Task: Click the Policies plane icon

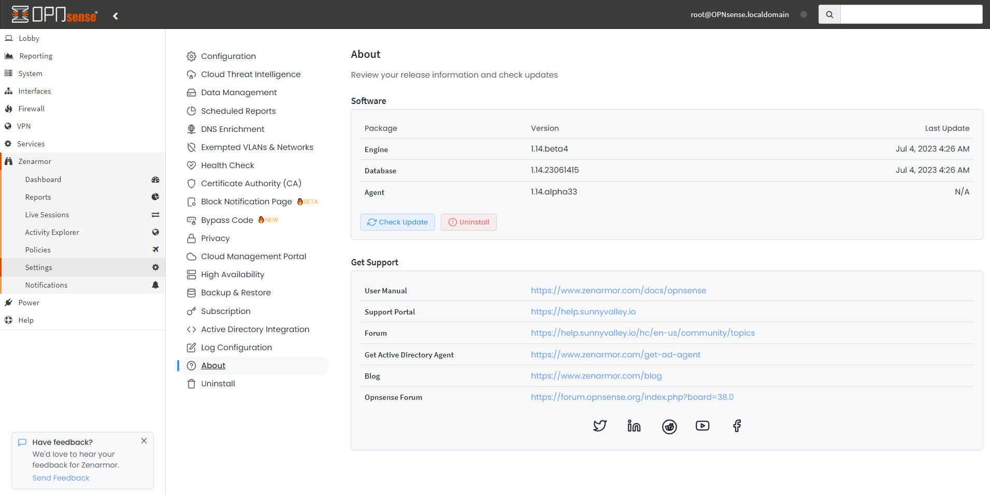Action: (155, 250)
